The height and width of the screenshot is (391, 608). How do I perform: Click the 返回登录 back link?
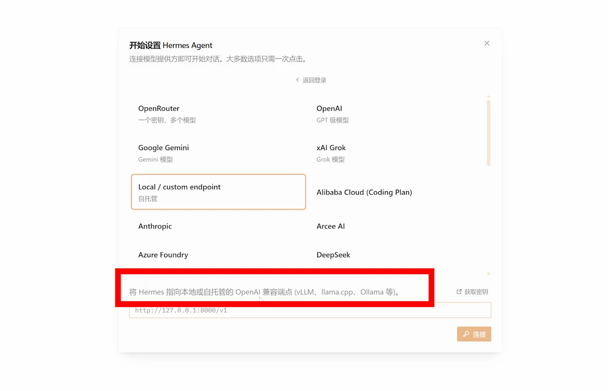311,80
